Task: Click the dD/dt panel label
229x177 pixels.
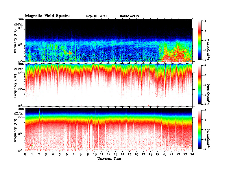Action: coord(19,69)
